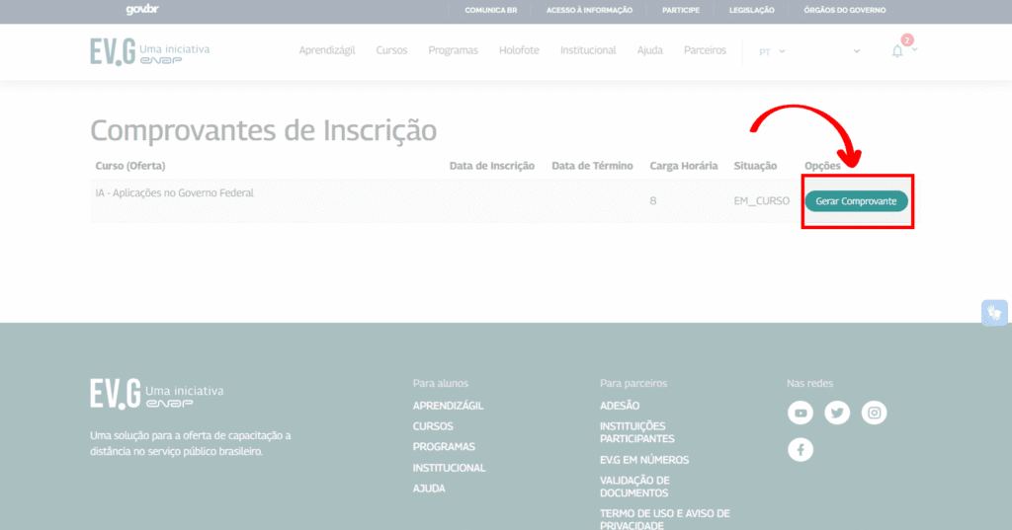Open footer CURSOS link
1012x530 pixels.
tap(433, 426)
